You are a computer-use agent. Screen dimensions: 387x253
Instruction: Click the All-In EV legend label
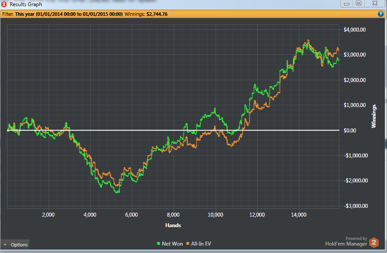tap(201, 244)
